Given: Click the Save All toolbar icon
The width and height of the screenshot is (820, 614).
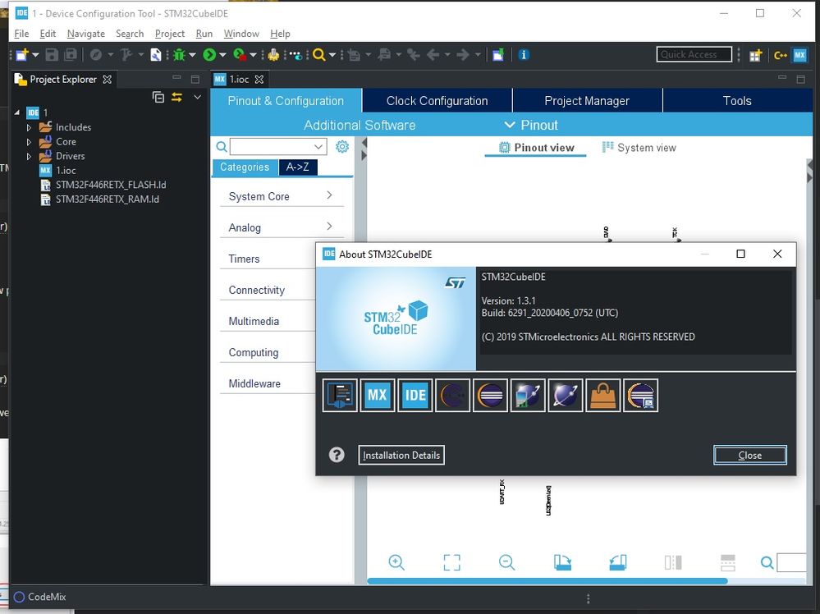Looking at the screenshot, I should point(70,55).
